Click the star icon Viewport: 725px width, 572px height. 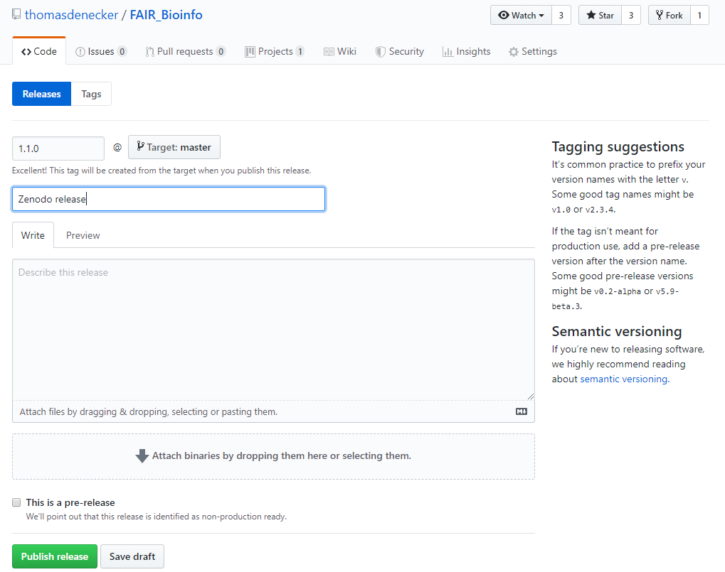(591, 15)
